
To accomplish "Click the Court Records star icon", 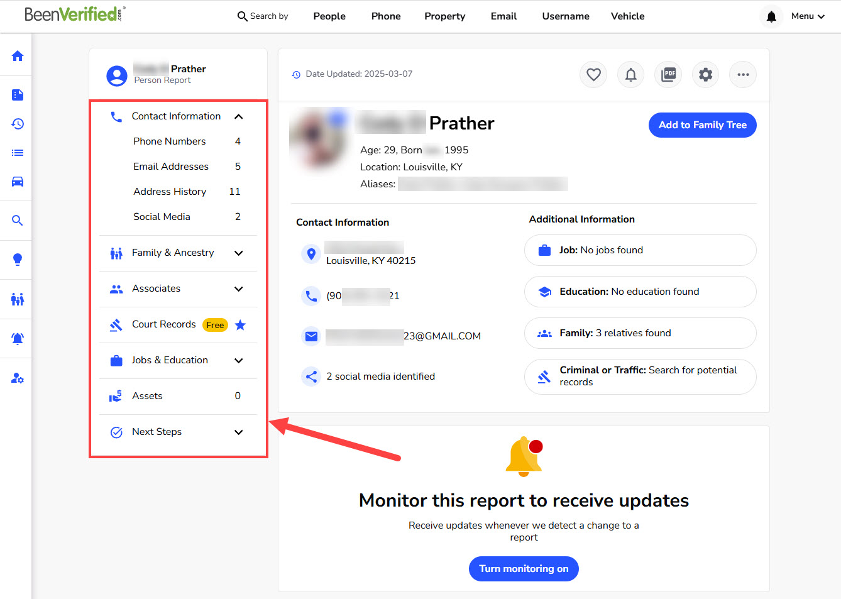I will 240,325.
